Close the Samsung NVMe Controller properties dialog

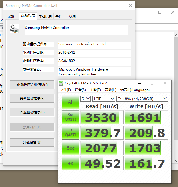130,5
